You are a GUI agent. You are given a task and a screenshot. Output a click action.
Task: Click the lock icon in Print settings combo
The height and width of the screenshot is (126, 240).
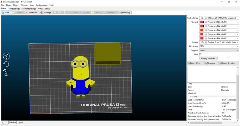click(206, 18)
